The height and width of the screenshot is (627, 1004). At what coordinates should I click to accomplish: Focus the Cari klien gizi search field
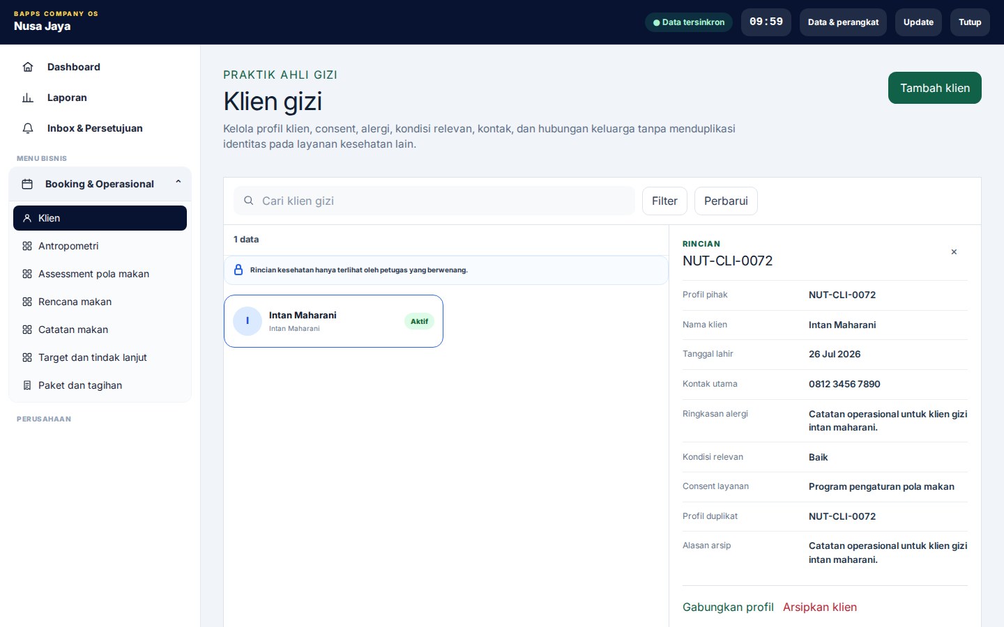point(434,201)
